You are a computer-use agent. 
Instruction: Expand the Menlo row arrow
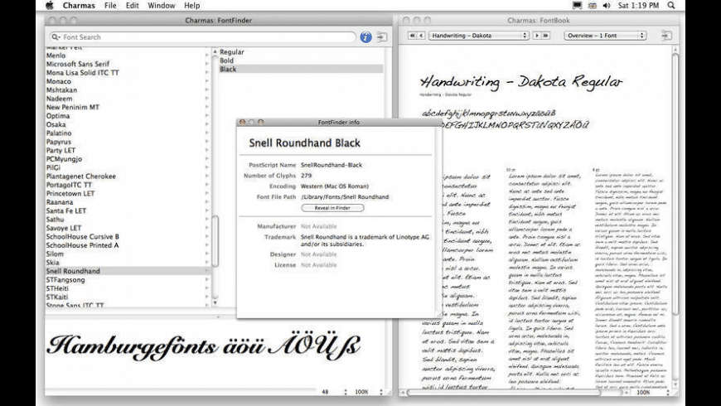coord(207,56)
